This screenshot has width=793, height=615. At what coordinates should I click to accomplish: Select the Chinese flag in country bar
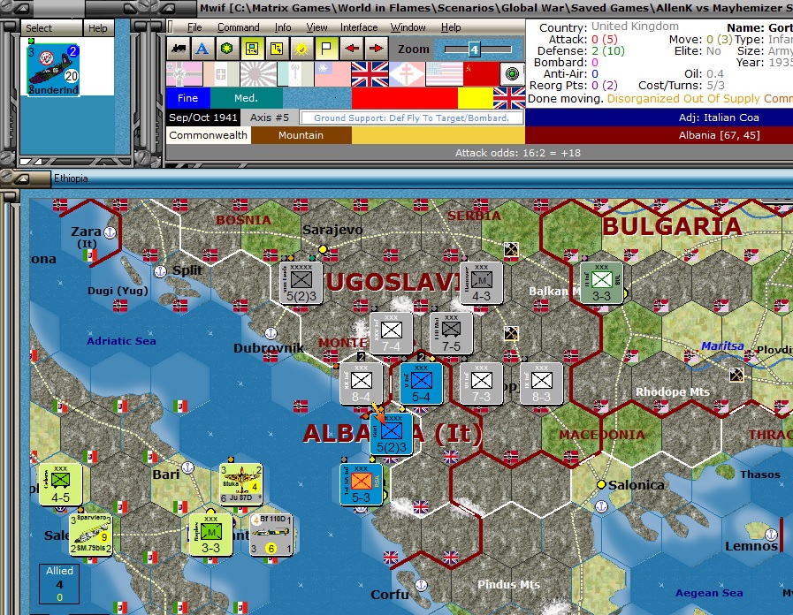(332, 74)
